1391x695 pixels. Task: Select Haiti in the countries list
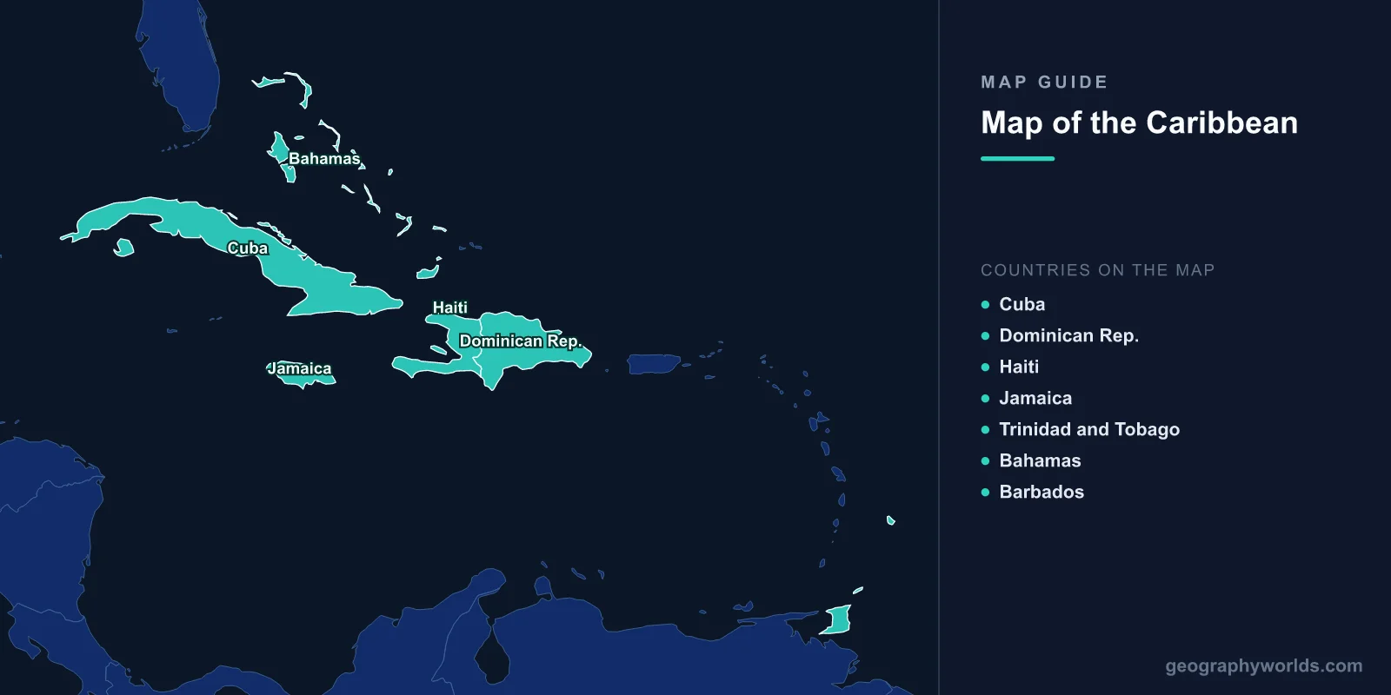click(1019, 367)
